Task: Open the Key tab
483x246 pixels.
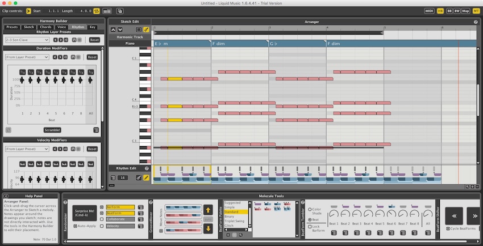Action: point(93,27)
